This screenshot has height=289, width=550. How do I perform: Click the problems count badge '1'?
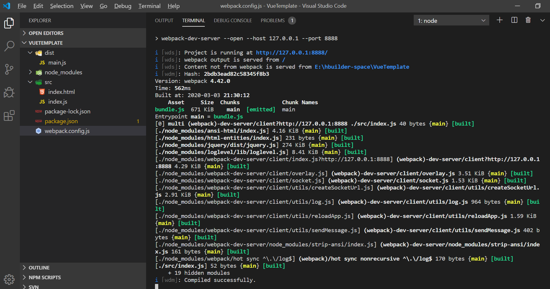click(292, 20)
